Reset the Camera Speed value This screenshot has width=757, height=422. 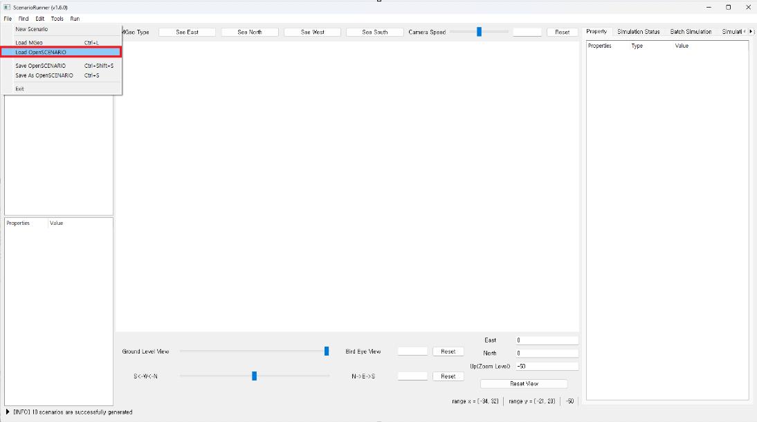click(x=562, y=33)
